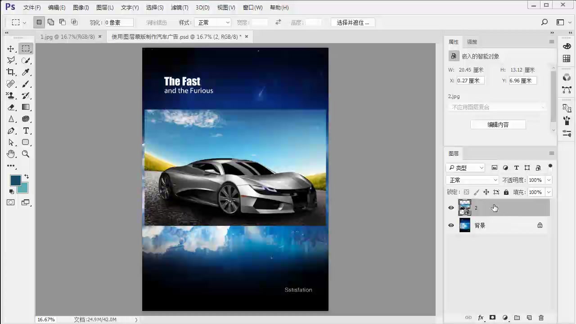
Task: Select the Crop tool
Action: pos(11,72)
